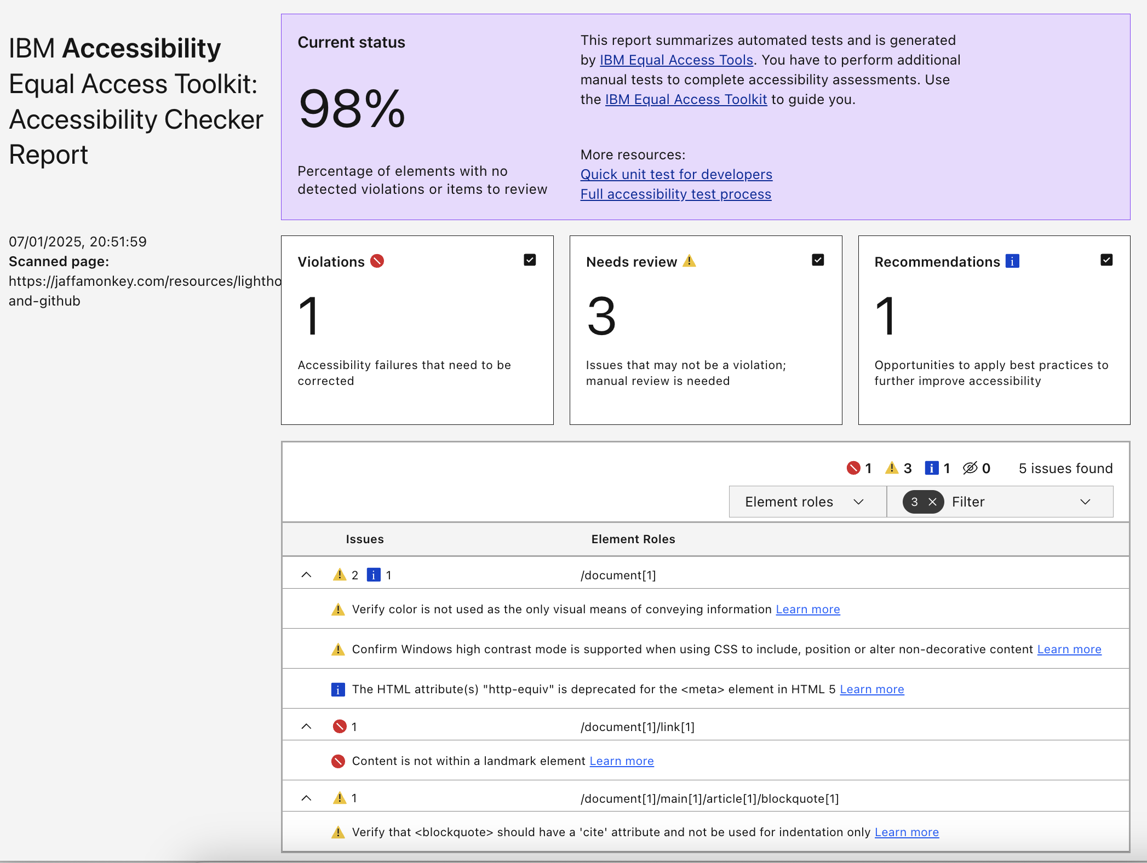Click warning icon next to Windows high contrast issue

(339, 649)
